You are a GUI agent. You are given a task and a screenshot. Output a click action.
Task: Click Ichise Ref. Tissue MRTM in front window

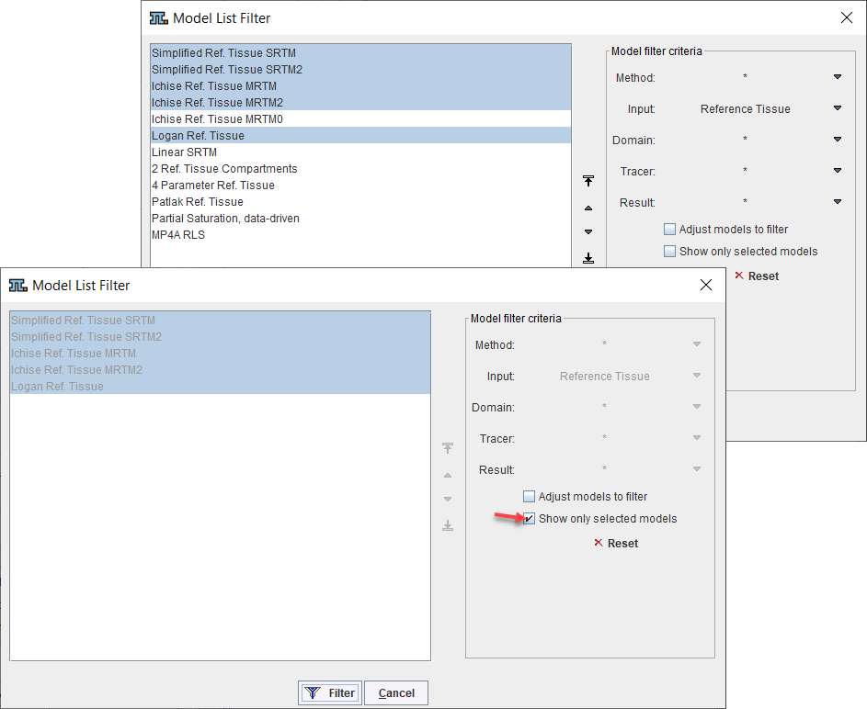coord(220,354)
